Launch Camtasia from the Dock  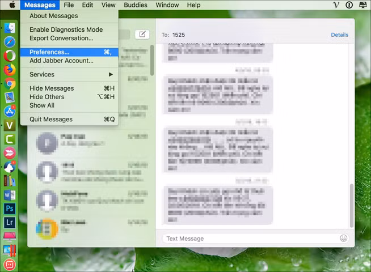tap(10, 139)
